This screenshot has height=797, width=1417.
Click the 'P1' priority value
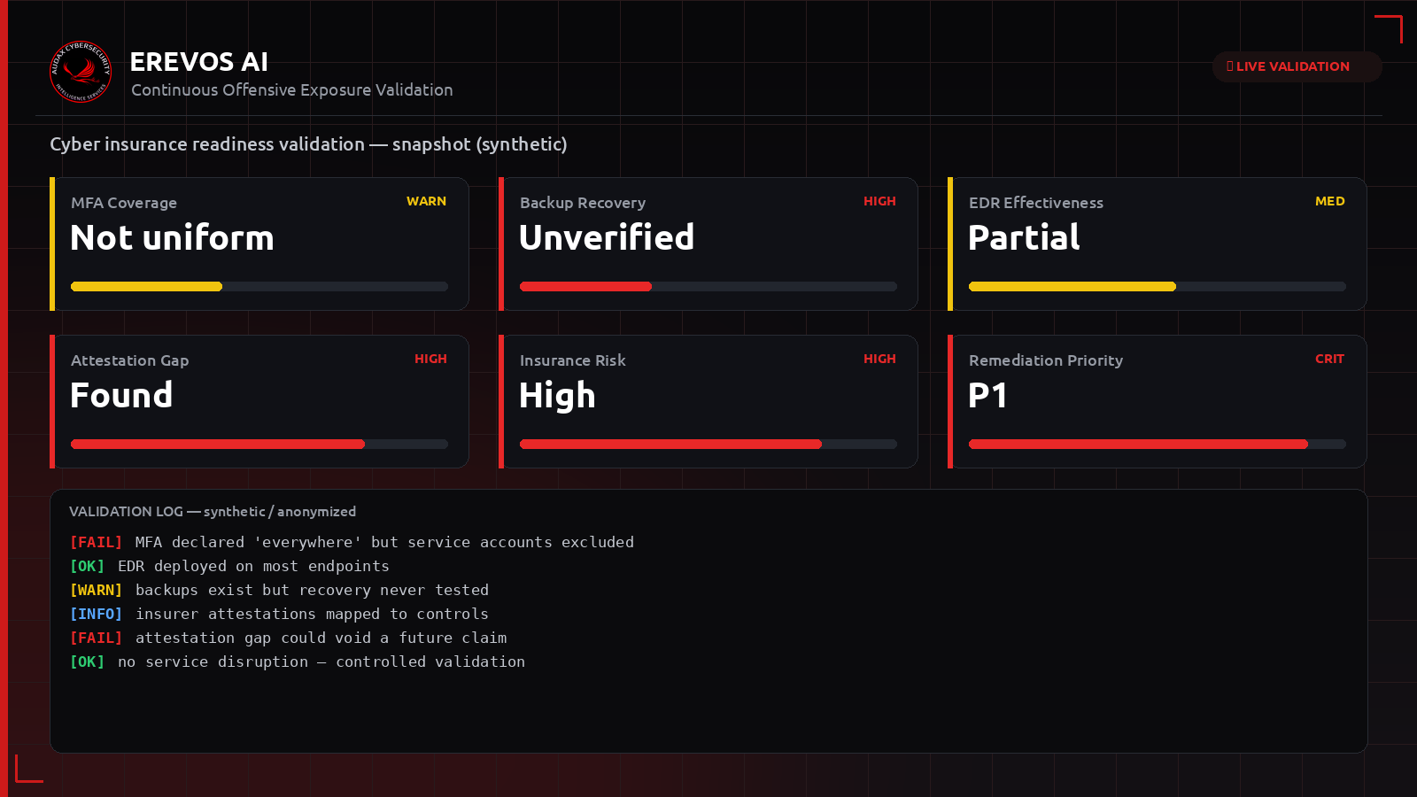[988, 396]
